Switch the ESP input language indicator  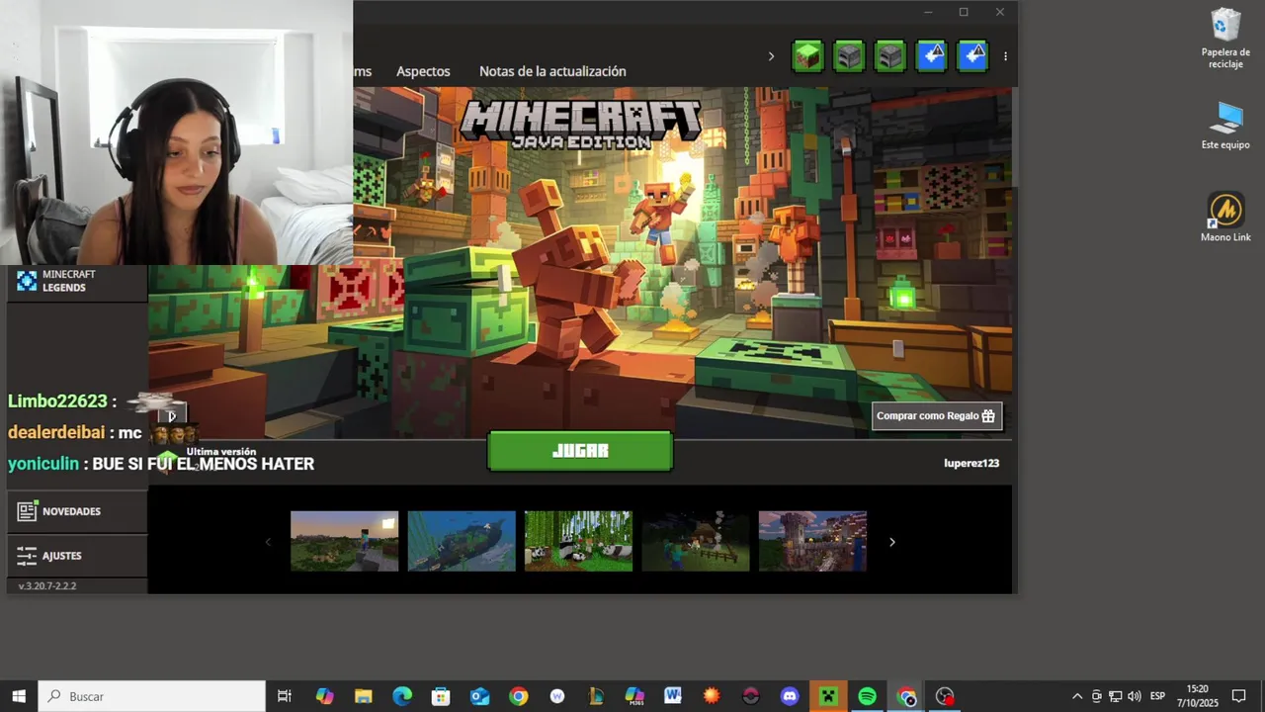1157,696
